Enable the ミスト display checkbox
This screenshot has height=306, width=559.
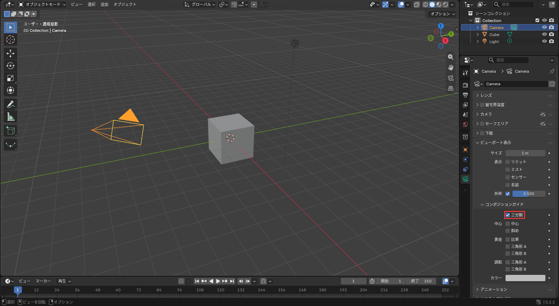point(508,170)
